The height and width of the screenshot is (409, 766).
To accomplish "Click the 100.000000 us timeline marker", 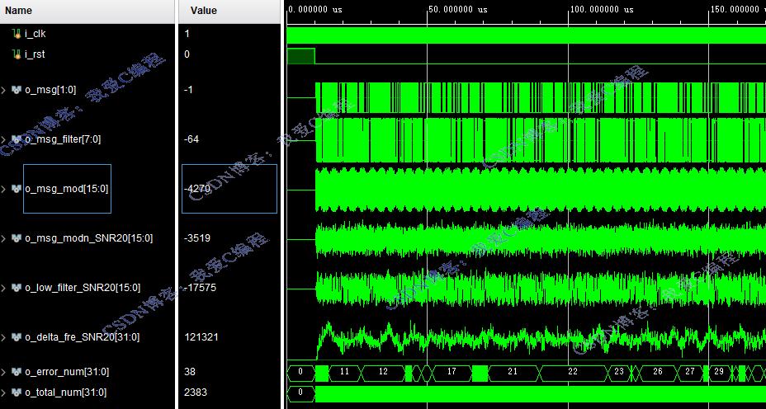I will click(x=602, y=9).
